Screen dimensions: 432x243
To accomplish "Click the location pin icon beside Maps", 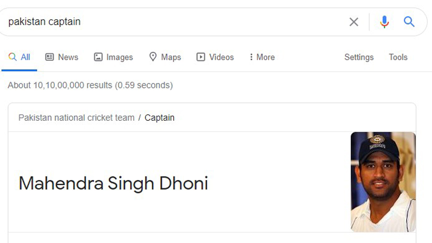I will pyautogui.click(x=153, y=57).
